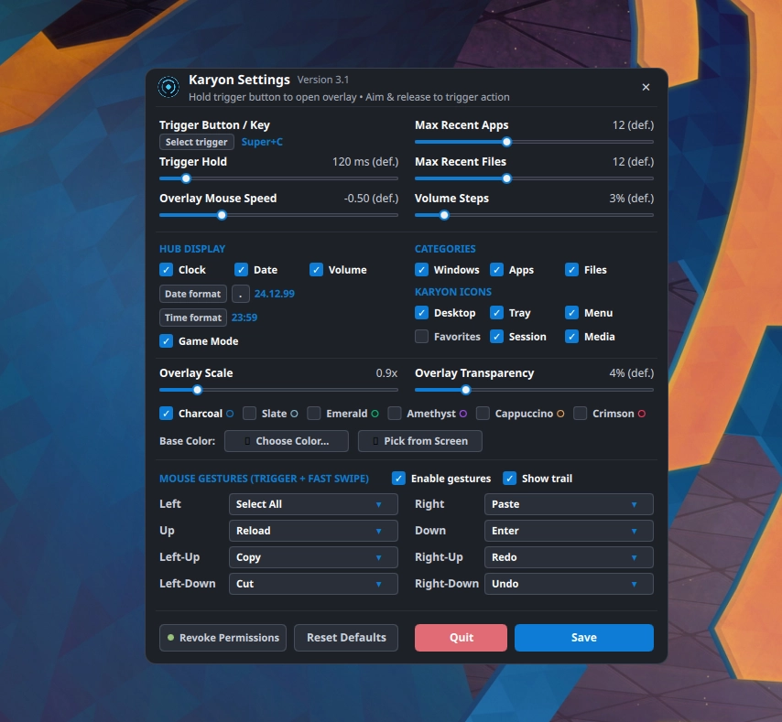Toggle the Menu icon checkbox
Screen dimensions: 782x722
(571, 312)
